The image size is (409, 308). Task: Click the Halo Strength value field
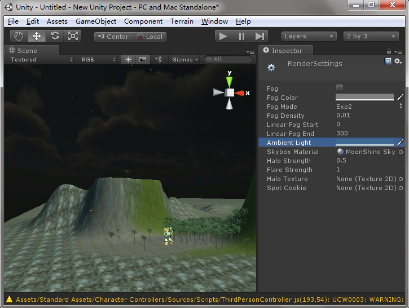pos(370,160)
